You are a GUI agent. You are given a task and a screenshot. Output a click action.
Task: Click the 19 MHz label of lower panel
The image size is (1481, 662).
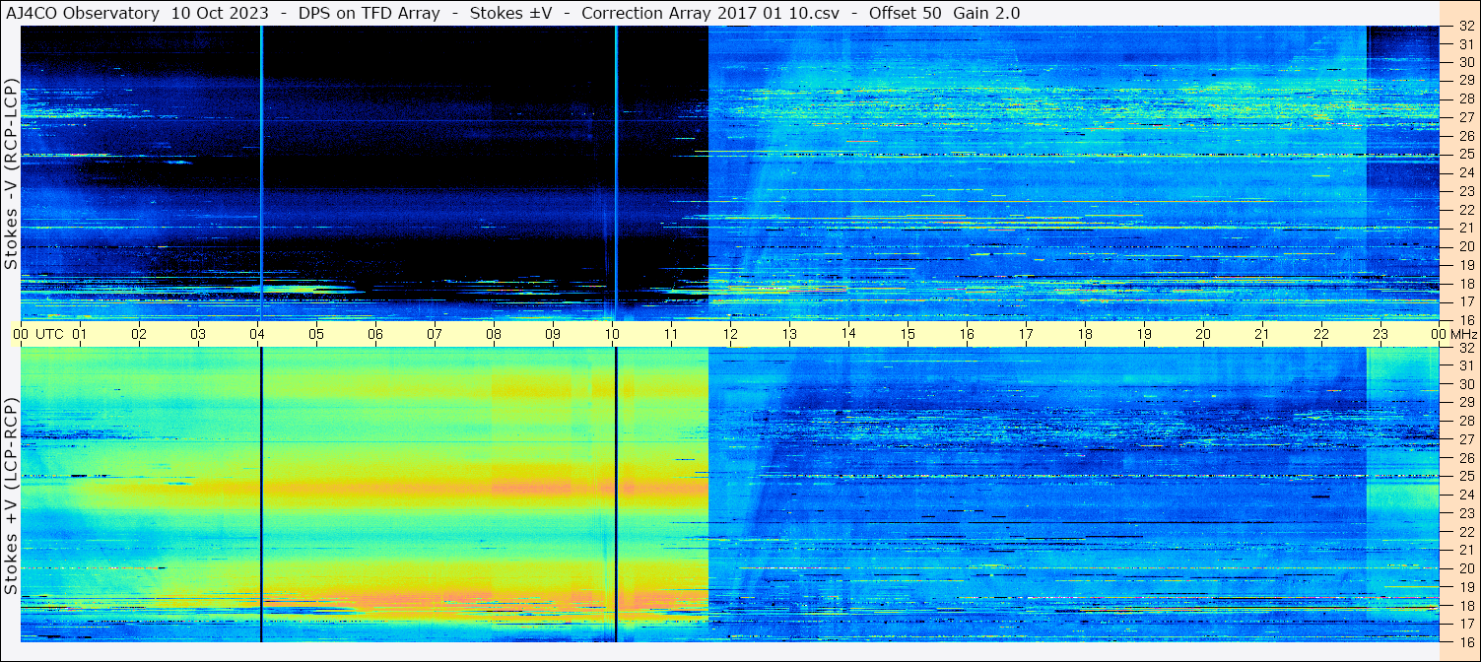(x=1465, y=587)
